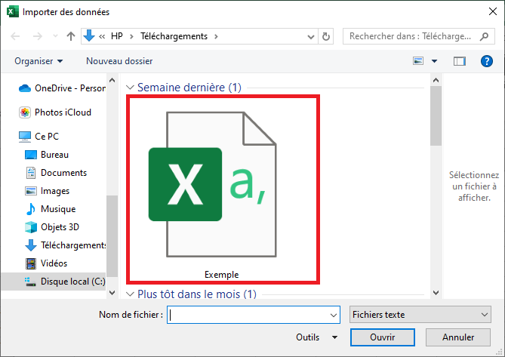Screen dimensions: 505x357
Task: Open the Fichiers texte file type dropdown
Action: 420,315
